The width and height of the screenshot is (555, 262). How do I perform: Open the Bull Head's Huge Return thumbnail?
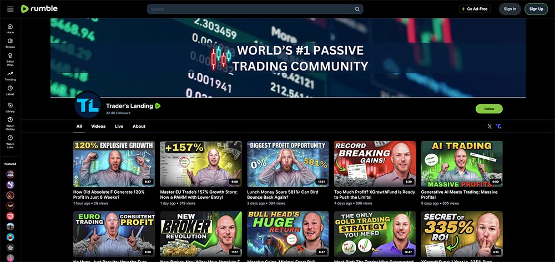[x=287, y=234]
